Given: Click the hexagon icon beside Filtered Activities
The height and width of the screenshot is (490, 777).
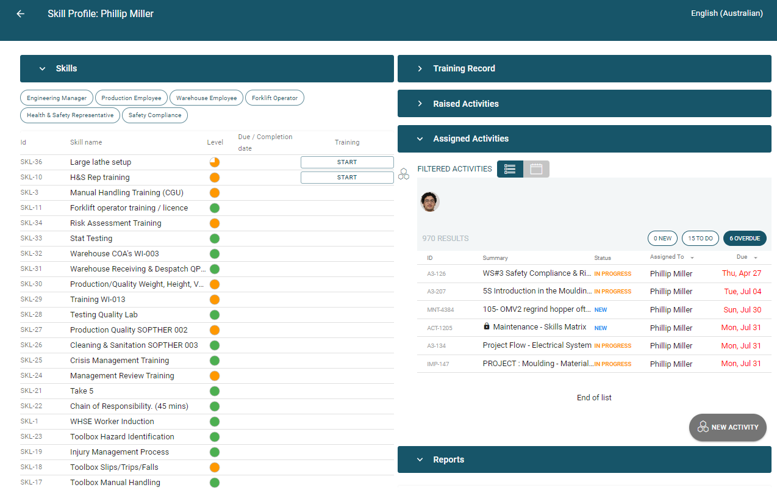Looking at the screenshot, I should [404, 174].
